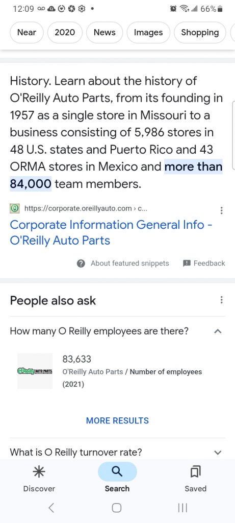Select the Near filter chip
Screen dimensions: 235x523
[27, 32]
